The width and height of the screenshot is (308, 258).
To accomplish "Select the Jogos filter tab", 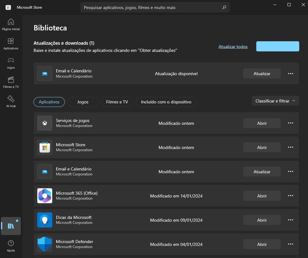I will (x=83, y=102).
